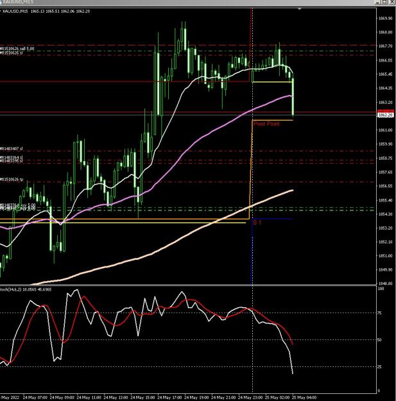Click the '25 May 04:00' time label

[x=304, y=398]
